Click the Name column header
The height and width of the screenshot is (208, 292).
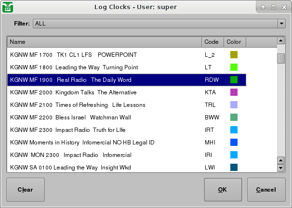(x=104, y=42)
